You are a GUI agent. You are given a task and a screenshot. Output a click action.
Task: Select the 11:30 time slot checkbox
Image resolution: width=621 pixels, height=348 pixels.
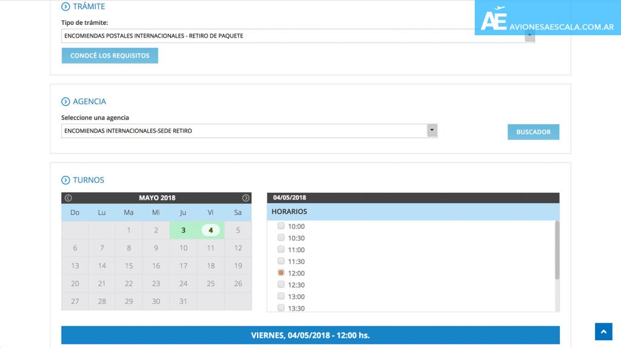coord(281,261)
